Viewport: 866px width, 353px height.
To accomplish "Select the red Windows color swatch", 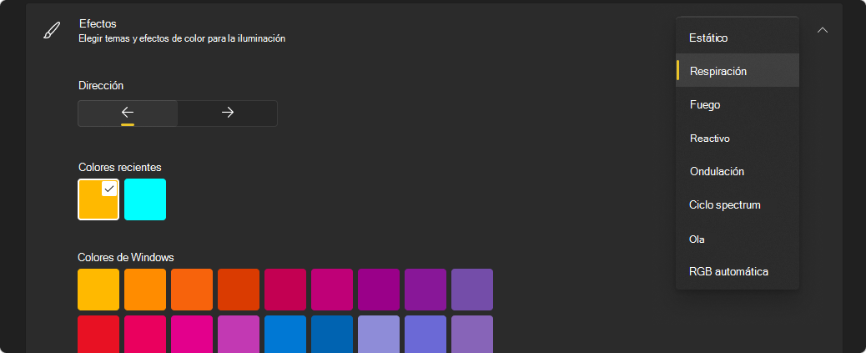I will tap(98, 334).
